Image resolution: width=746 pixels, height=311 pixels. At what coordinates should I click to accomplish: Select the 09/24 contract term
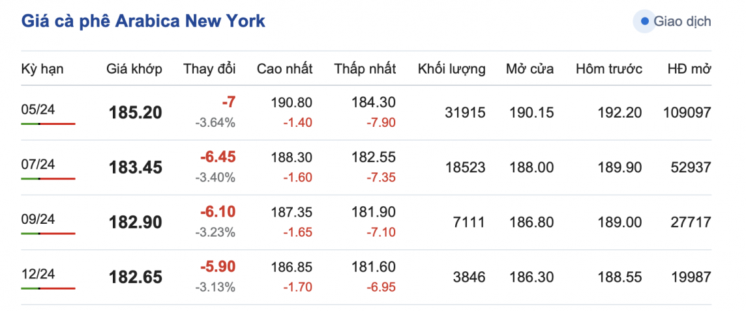pos(38,219)
